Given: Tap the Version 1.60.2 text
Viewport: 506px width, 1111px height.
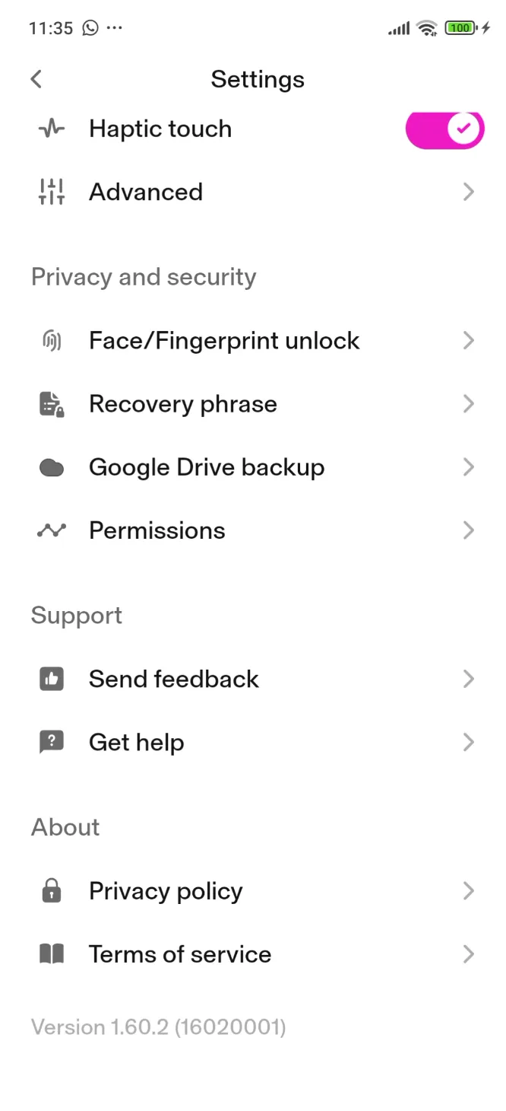Looking at the screenshot, I should pos(157,1027).
